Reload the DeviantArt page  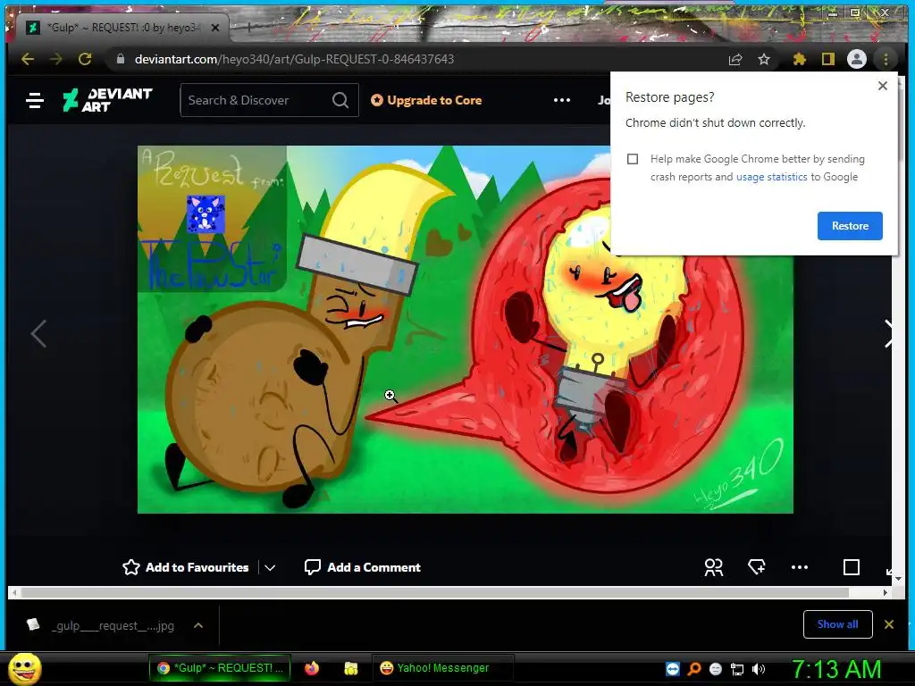(x=85, y=59)
